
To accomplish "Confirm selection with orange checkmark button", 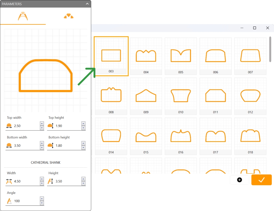I will (x=261, y=180).
